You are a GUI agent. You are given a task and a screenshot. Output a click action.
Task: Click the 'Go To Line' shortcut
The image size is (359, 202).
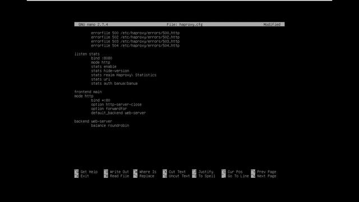pos(235,176)
